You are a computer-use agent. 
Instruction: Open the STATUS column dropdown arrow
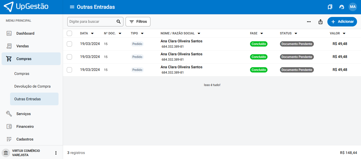pyautogui.click(x=296, y=34)
